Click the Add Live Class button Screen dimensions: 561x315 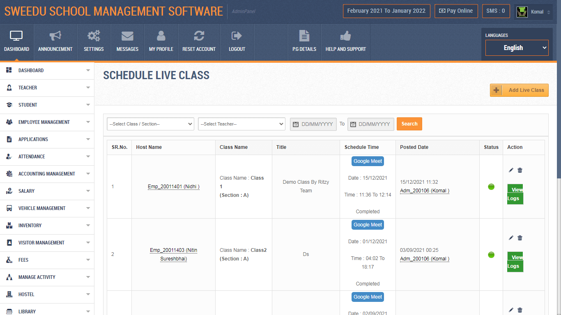coord(519,90)
